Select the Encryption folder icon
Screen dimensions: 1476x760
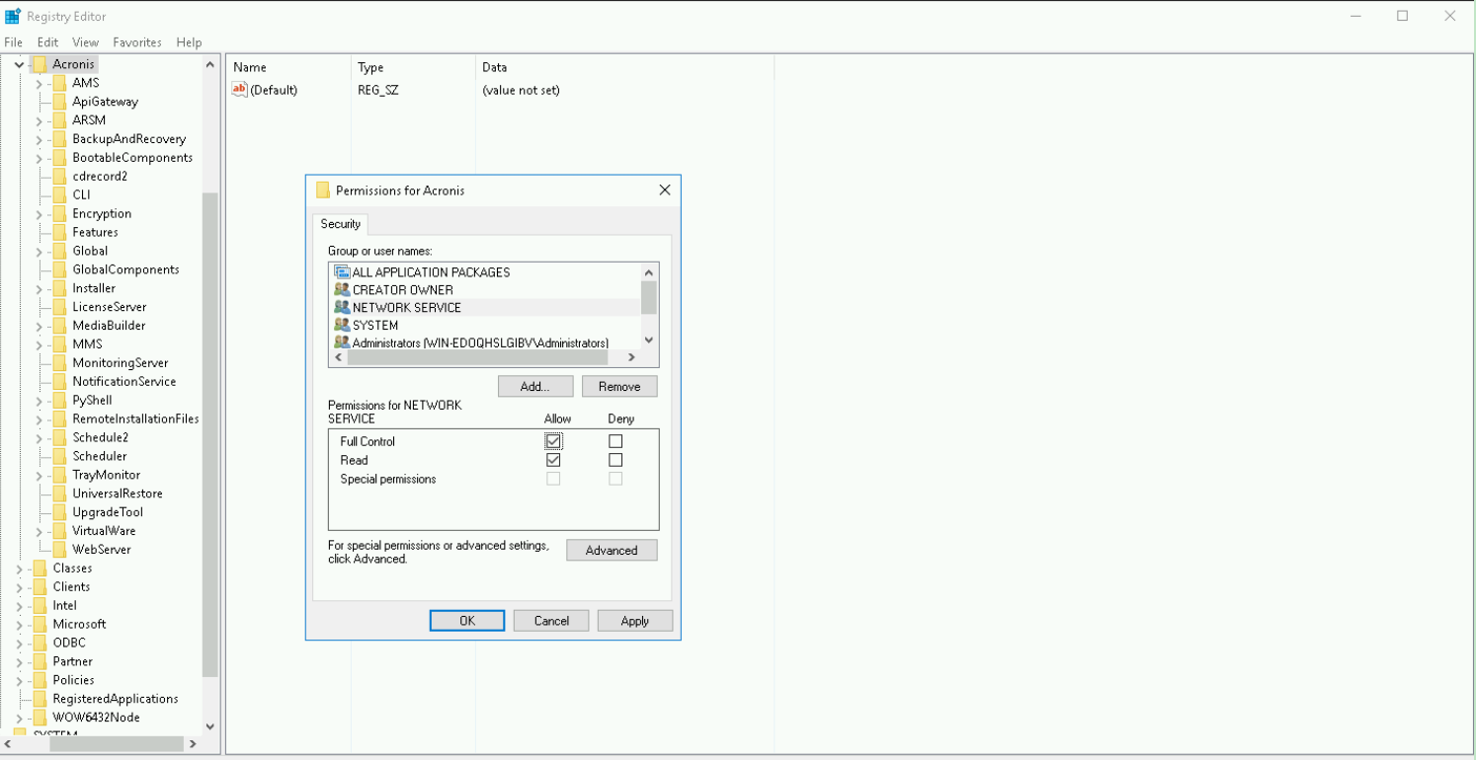(x=59, y=213)
